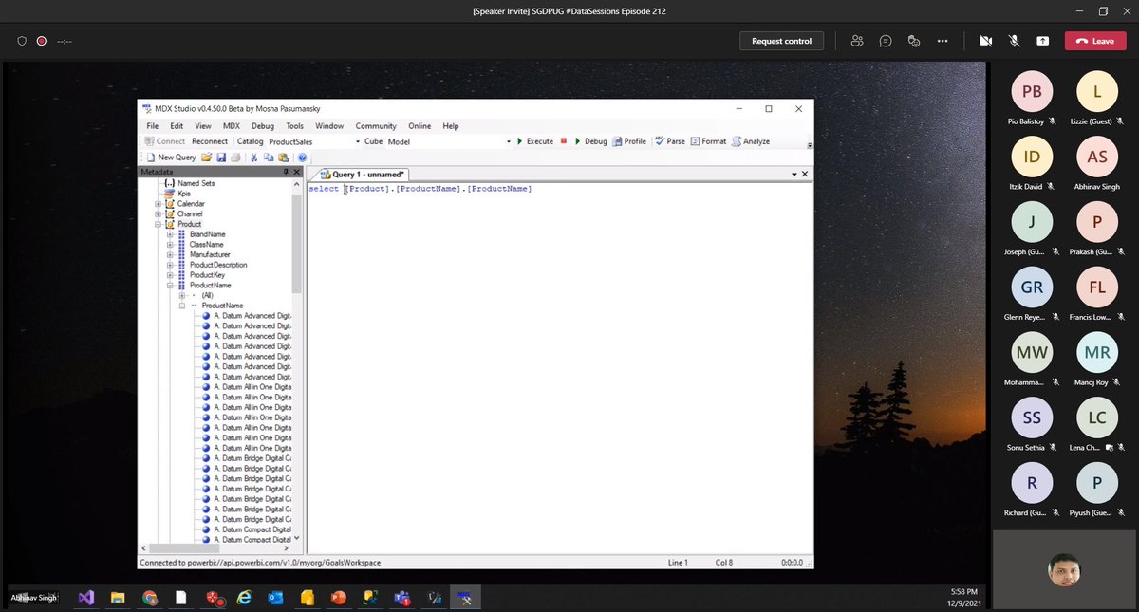The image size is (1139, 612).
Task: Expand the (All) level node
Action: point(181,295)
